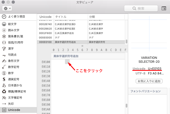170x114 pixels.
Task: Sort by the Unicode column header
Action: coord(45,17)
